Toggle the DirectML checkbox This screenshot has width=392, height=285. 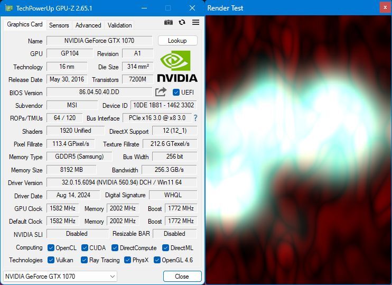click(165, 247)
